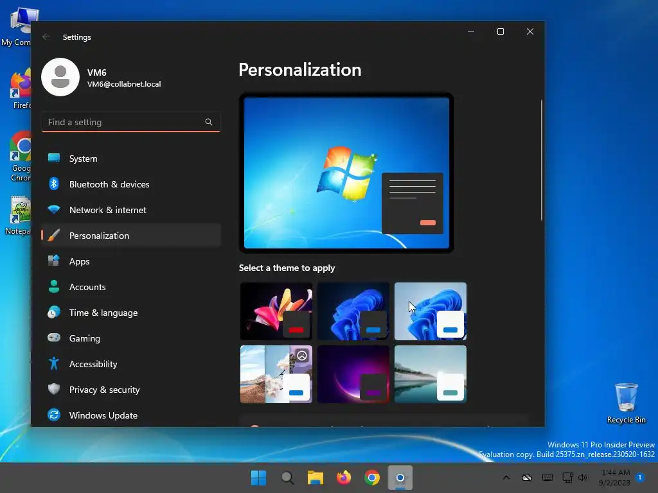658x493 pixels.
Task: Click the VM6 profile avatar
Action: coord(60,77)
